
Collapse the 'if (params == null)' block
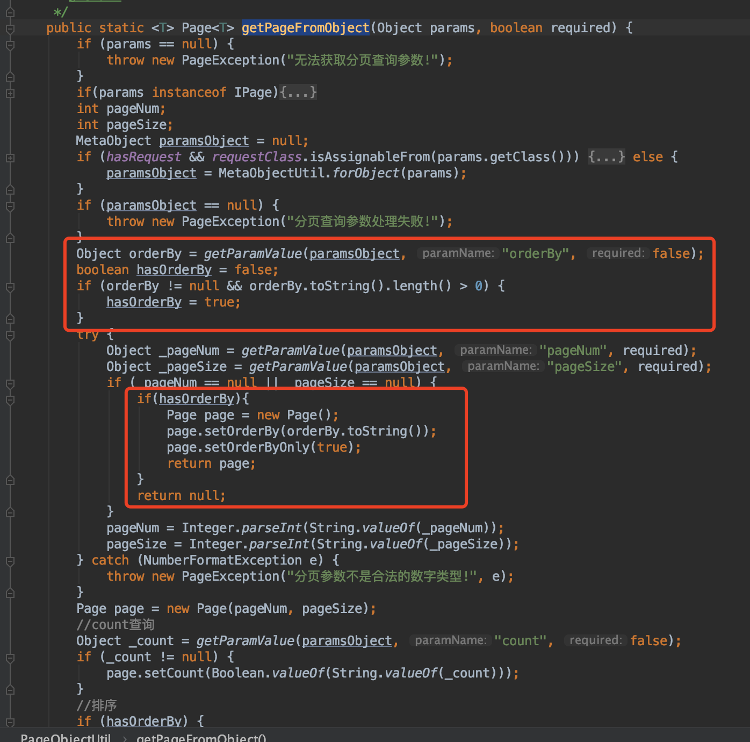(x=10, y=45)
